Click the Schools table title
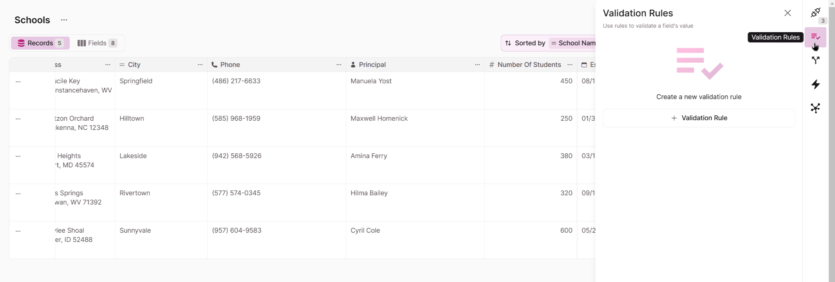 (32, 20)
